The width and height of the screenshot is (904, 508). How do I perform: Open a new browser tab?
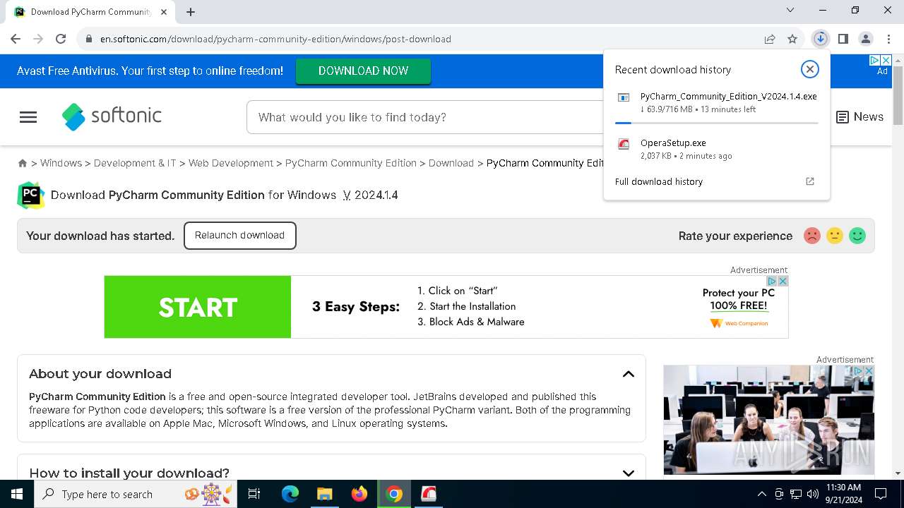click(191, 11)
